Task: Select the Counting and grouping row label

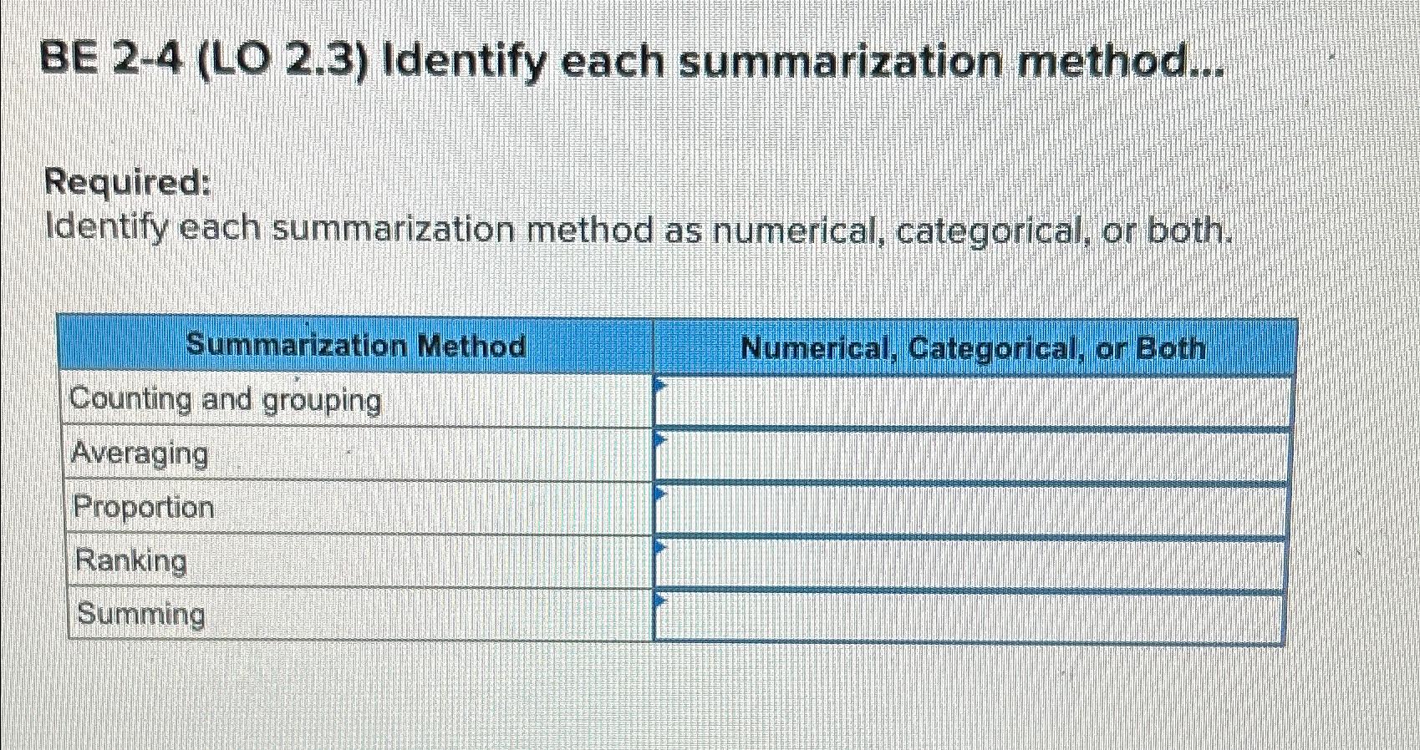Action: [226, 401]
